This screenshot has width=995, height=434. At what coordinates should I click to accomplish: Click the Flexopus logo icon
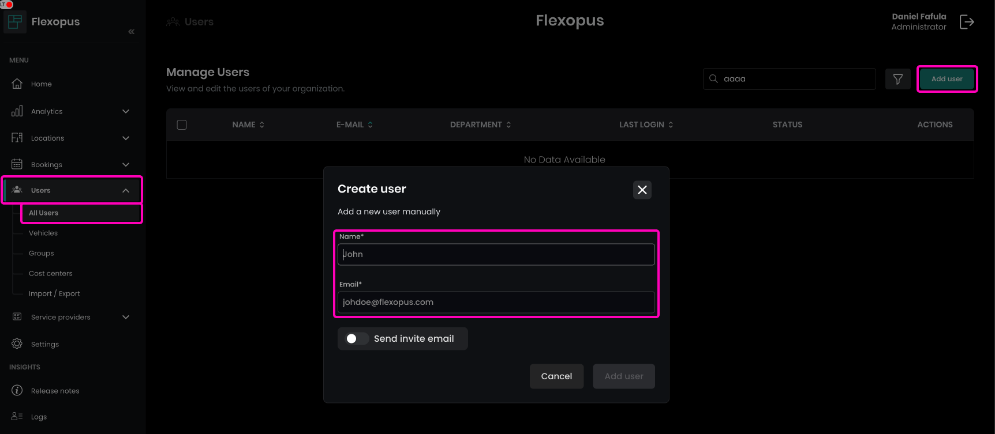pyautogui.click(x=15, y=22)
